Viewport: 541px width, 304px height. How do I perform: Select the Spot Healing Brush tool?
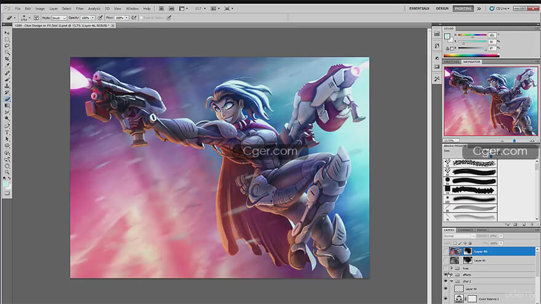[7, 73]
